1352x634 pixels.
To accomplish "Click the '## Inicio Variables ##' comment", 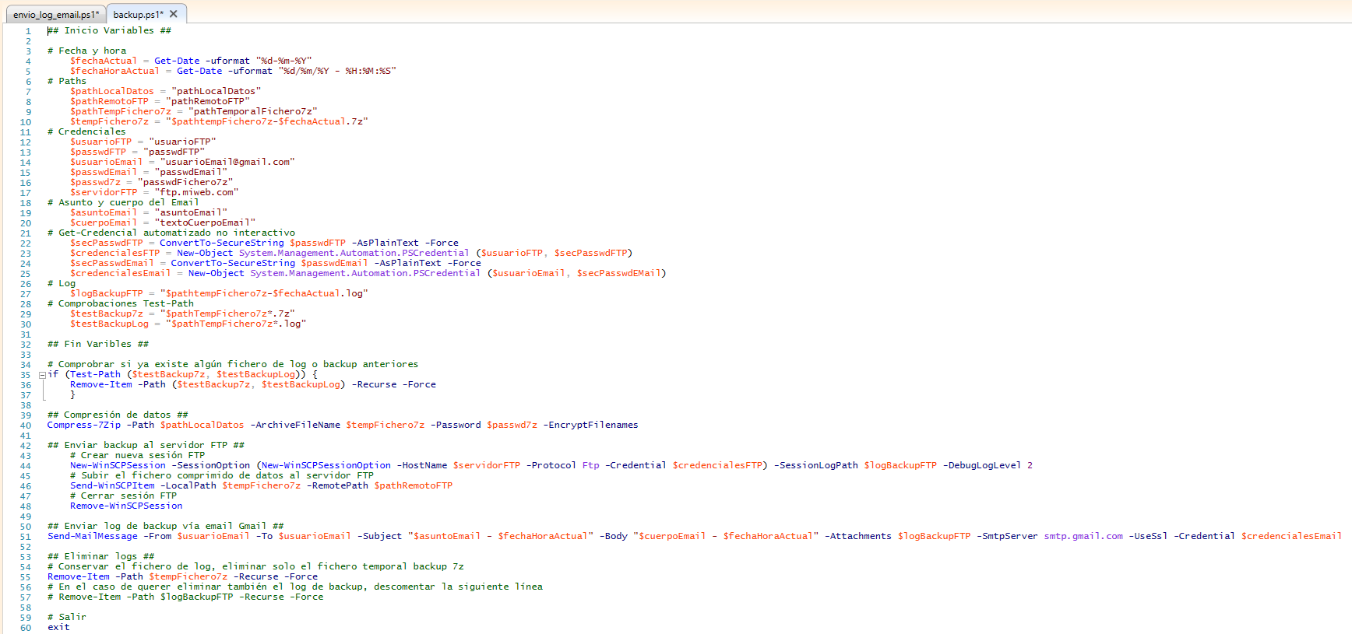I will (109, 31).
